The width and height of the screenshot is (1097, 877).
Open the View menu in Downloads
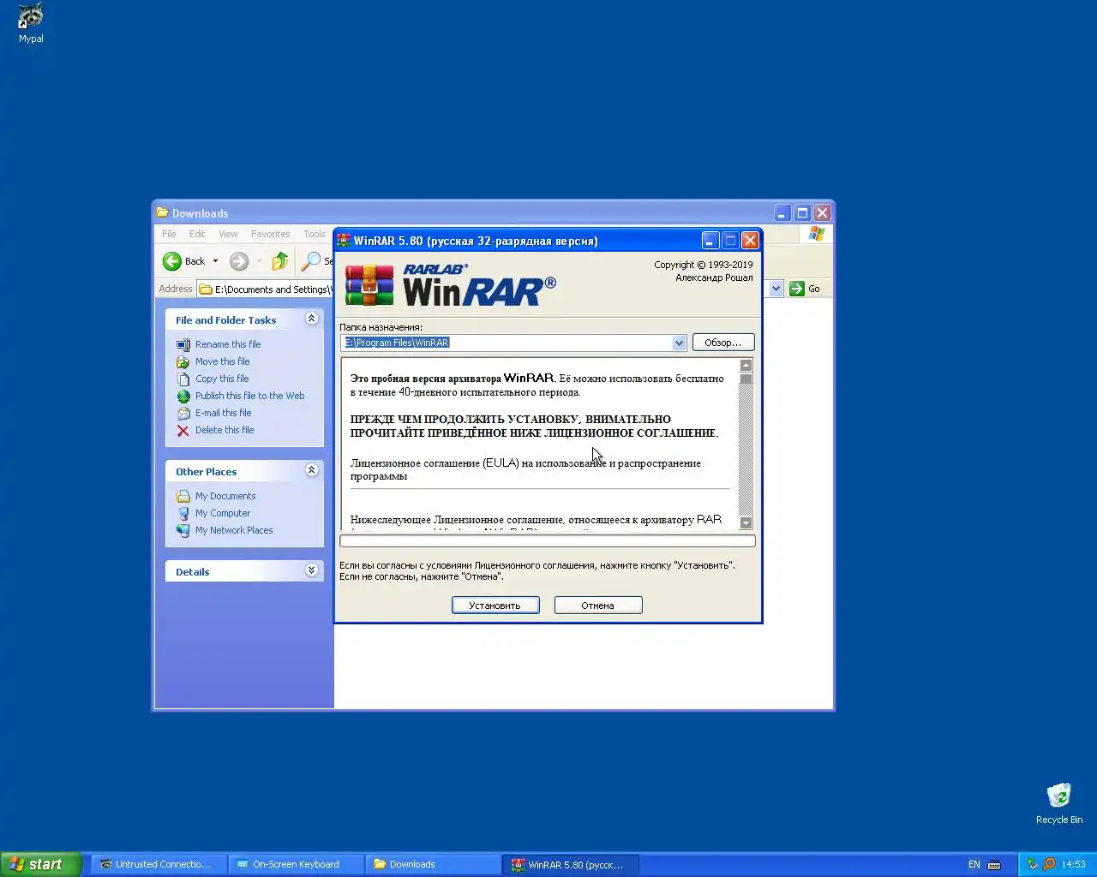coord(228,234)
